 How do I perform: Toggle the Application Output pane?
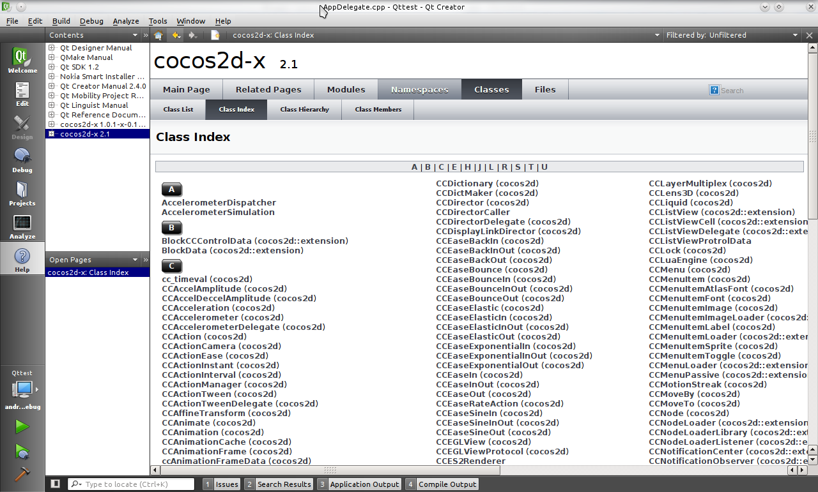[359, 484]
